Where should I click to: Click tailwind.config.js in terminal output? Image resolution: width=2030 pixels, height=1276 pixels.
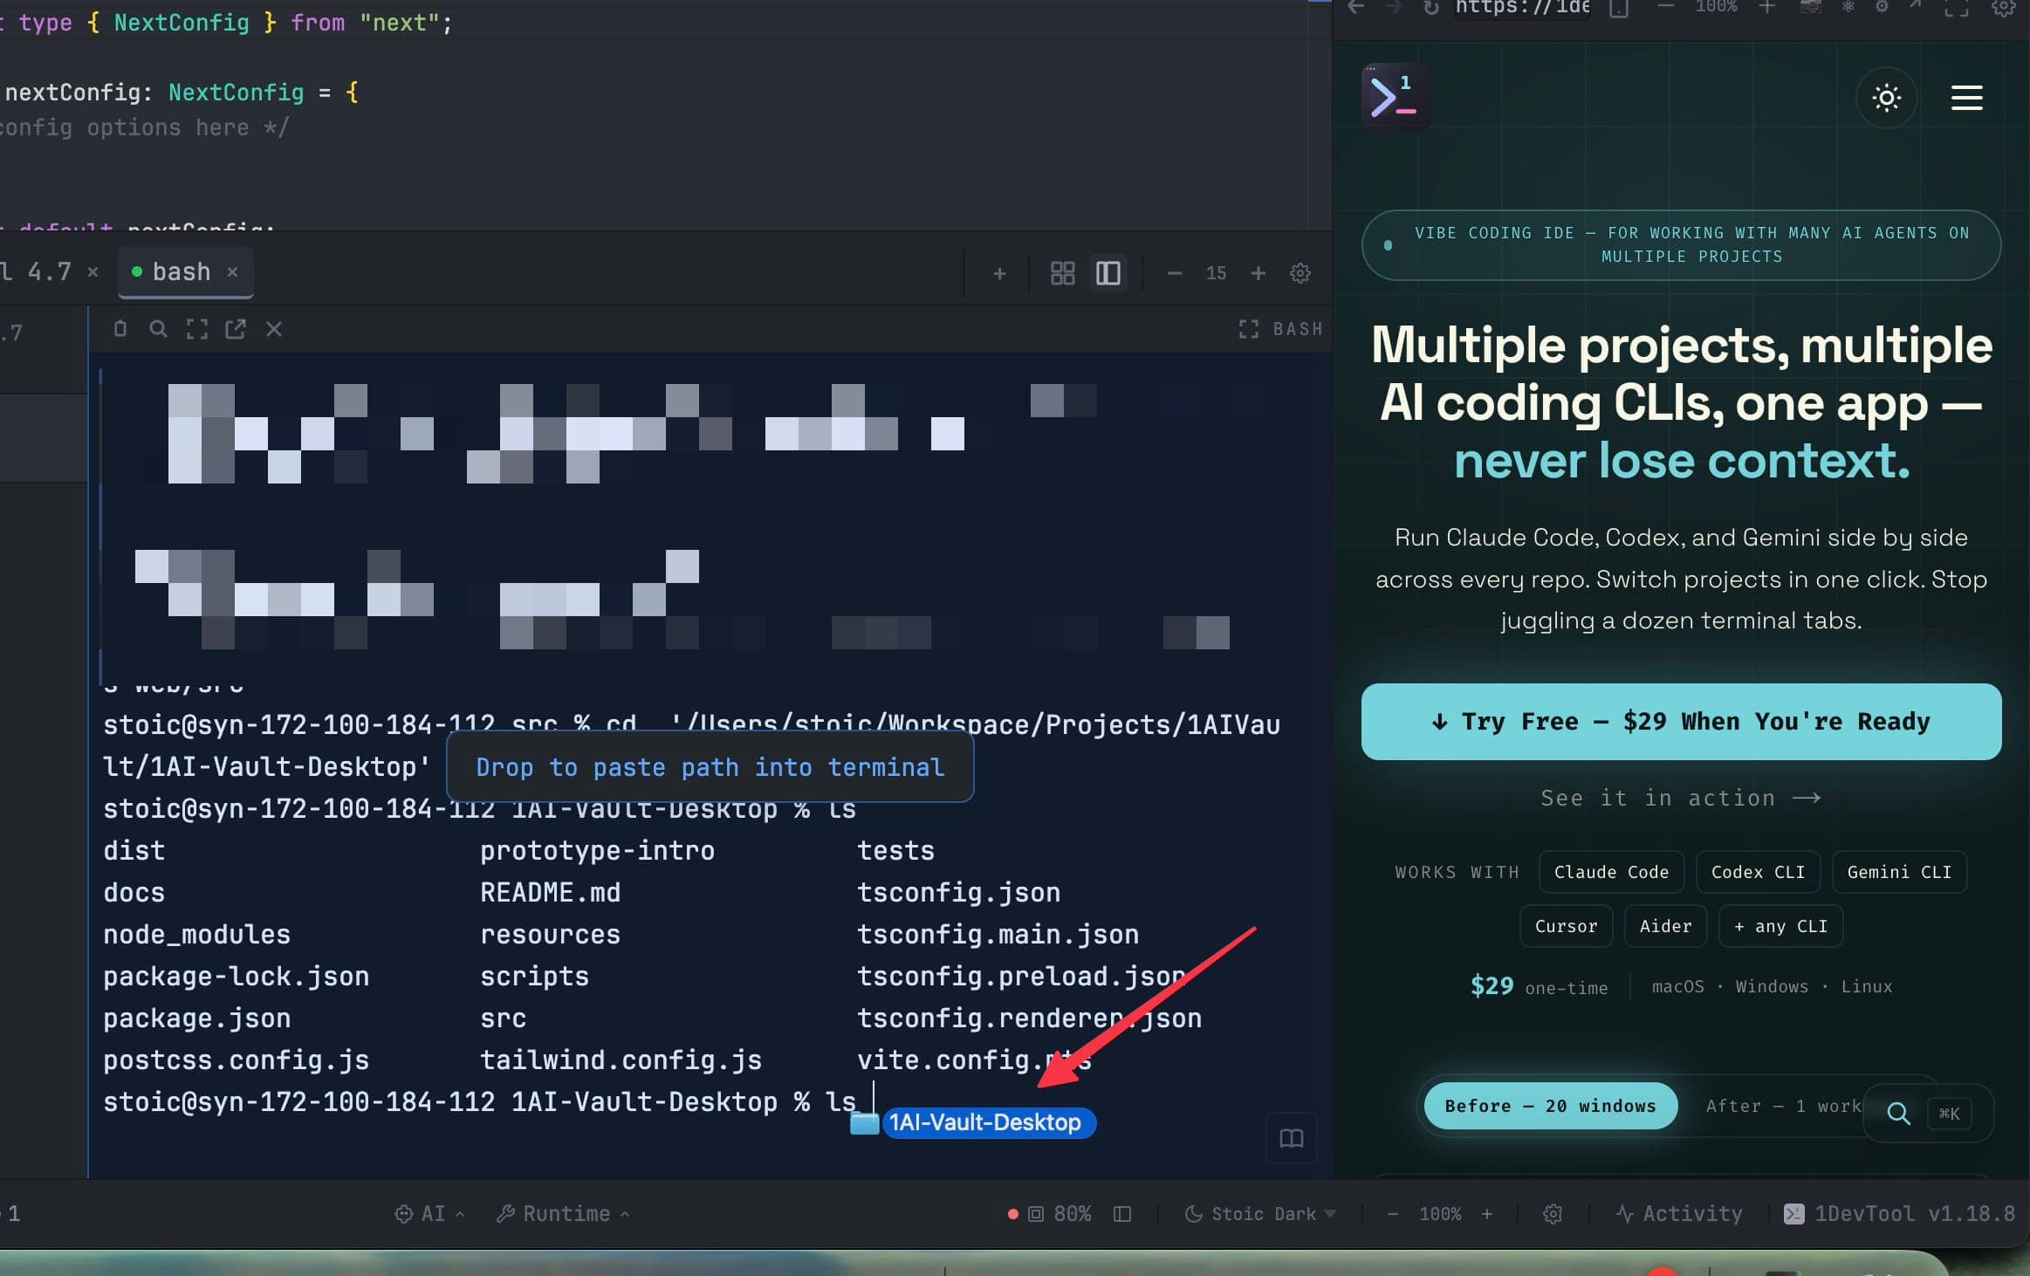coord(621,1060)
